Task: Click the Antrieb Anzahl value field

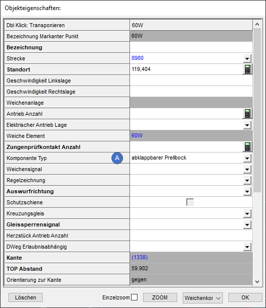Action: 186,114
